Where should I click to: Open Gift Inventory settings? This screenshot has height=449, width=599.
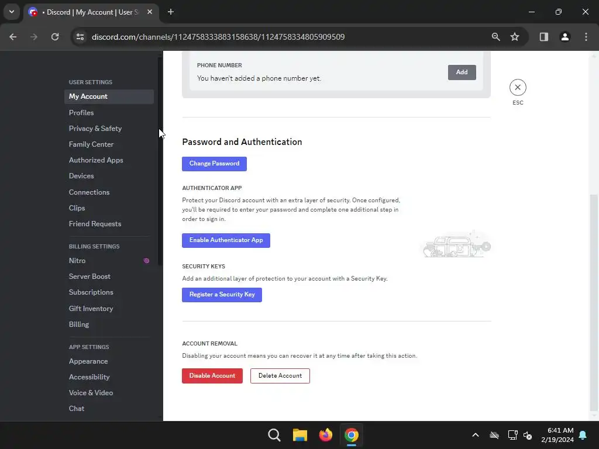[109, 309]
